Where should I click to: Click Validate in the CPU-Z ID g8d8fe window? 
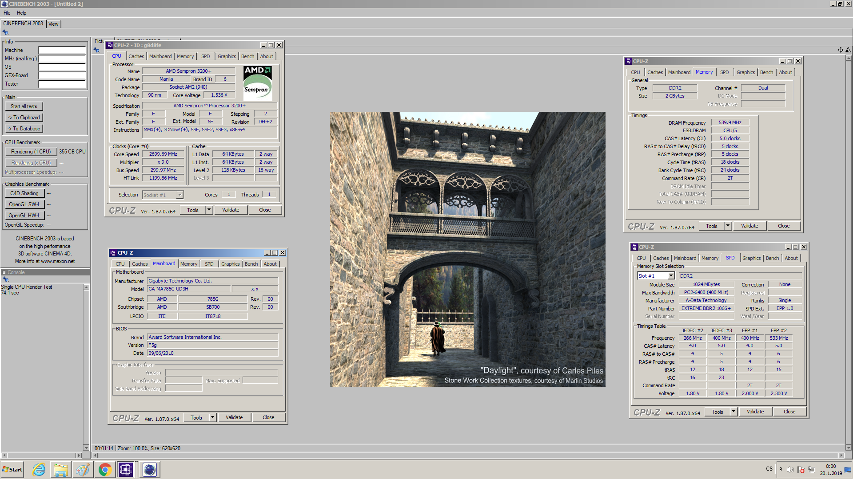(x=231, y=210)
